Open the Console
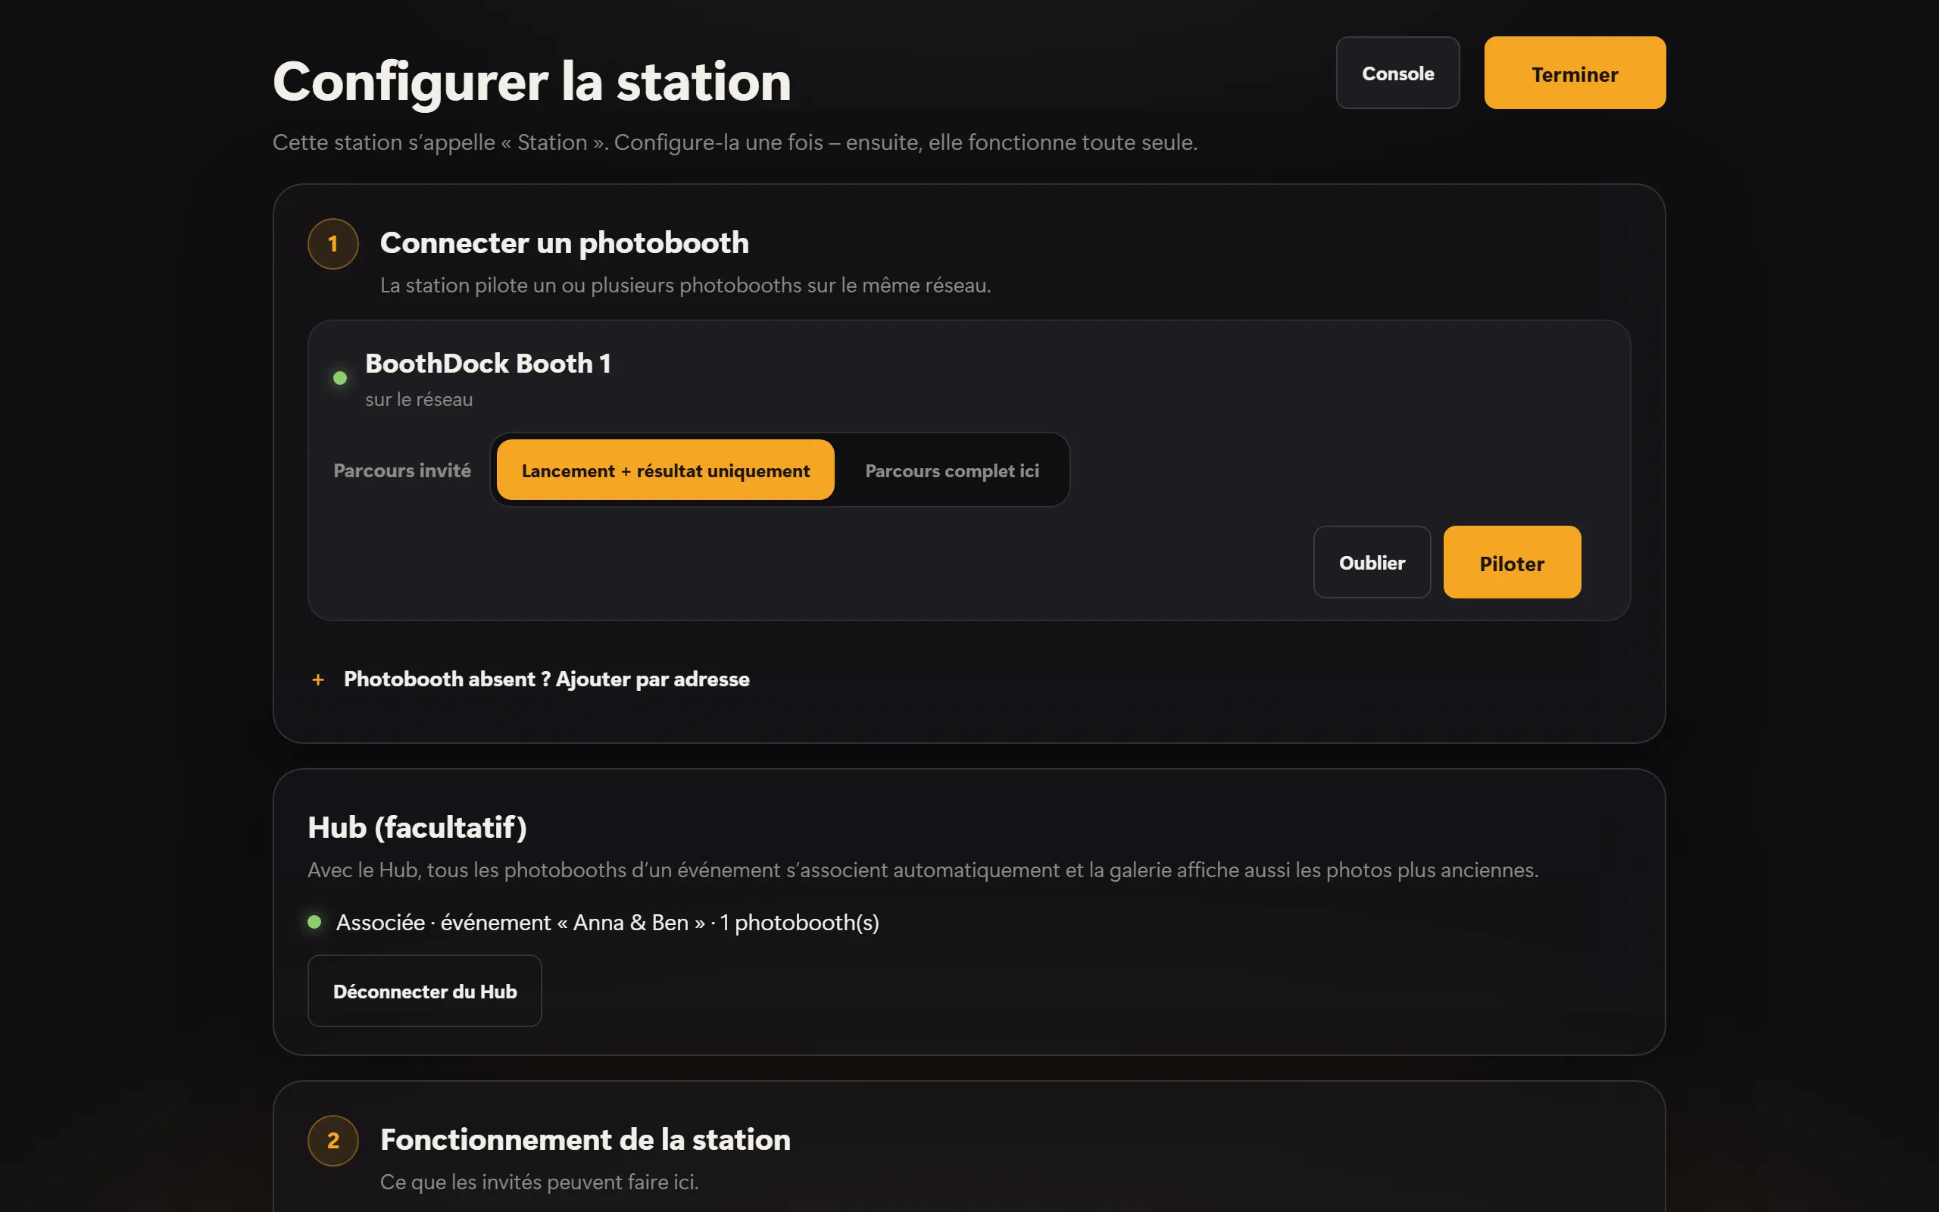 [x=1397, y=73]
